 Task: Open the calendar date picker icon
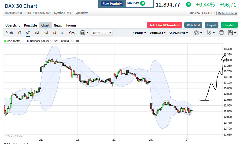pyautogui.click(x=83, y=33)
